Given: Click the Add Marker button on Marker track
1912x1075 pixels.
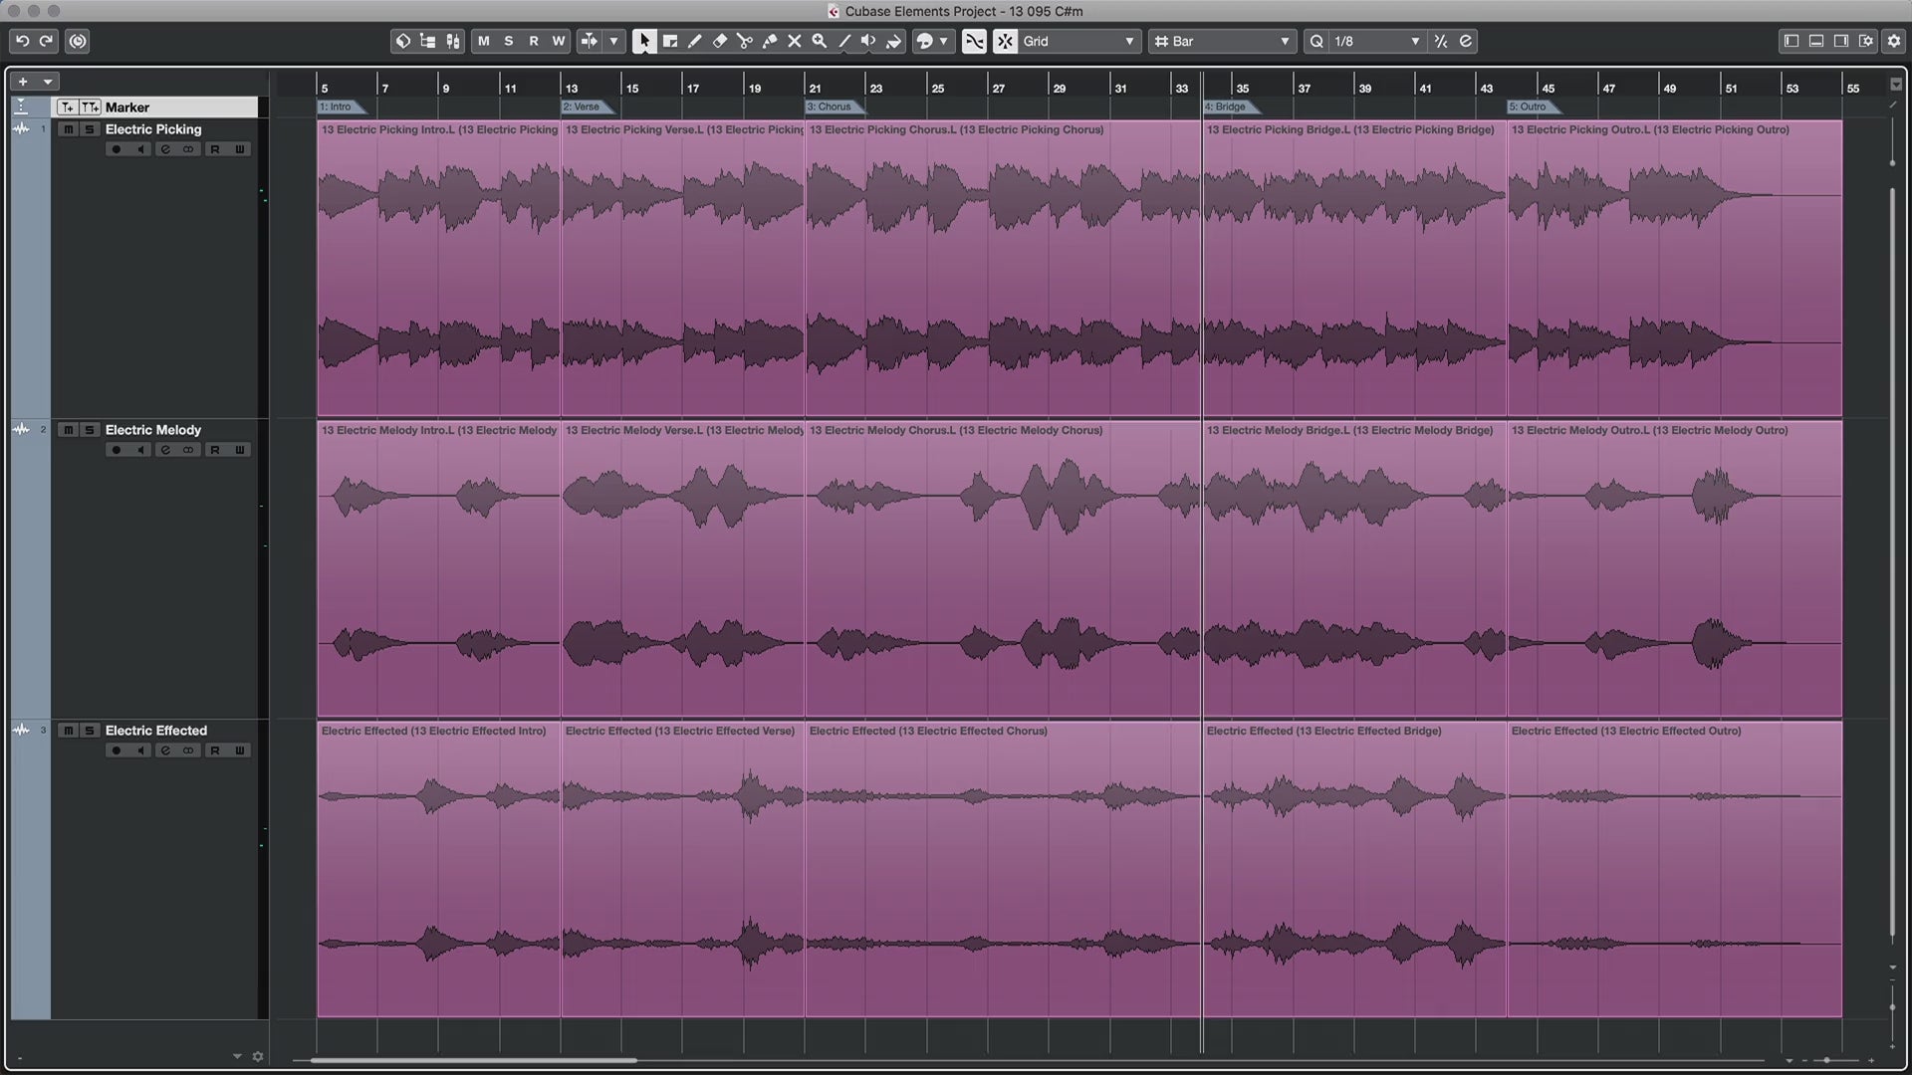Looking at the screenshot, I should tap(67, 107).
